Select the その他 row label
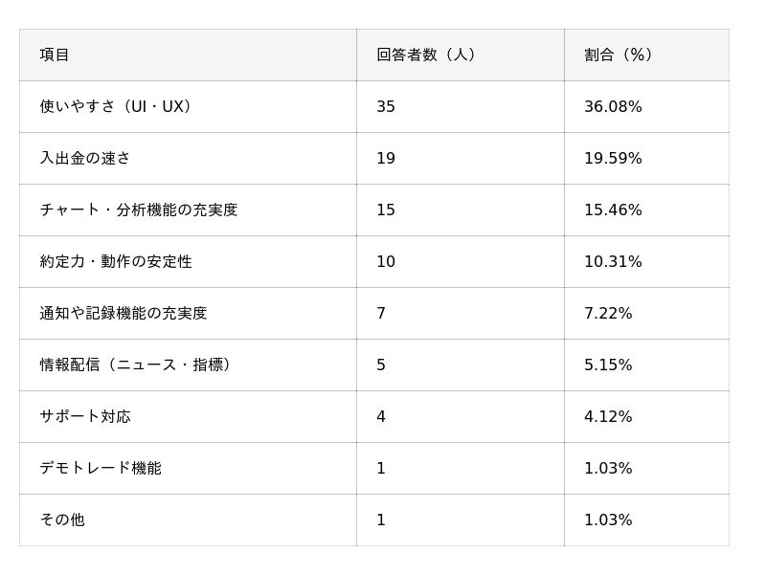The width and height of the screenshot is (766, 575). [62, 520]
